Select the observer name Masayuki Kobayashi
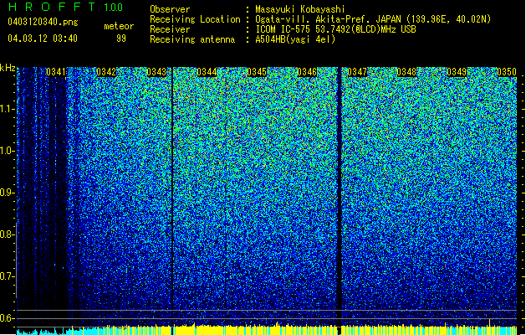526x335 pixels. [x=300, y=9]
